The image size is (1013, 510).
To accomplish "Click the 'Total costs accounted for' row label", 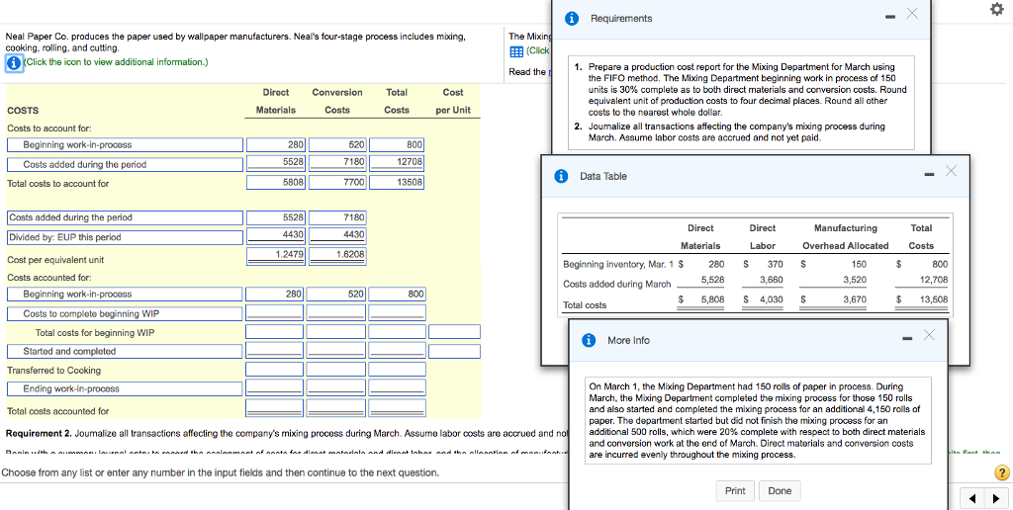I will [57, 411].
